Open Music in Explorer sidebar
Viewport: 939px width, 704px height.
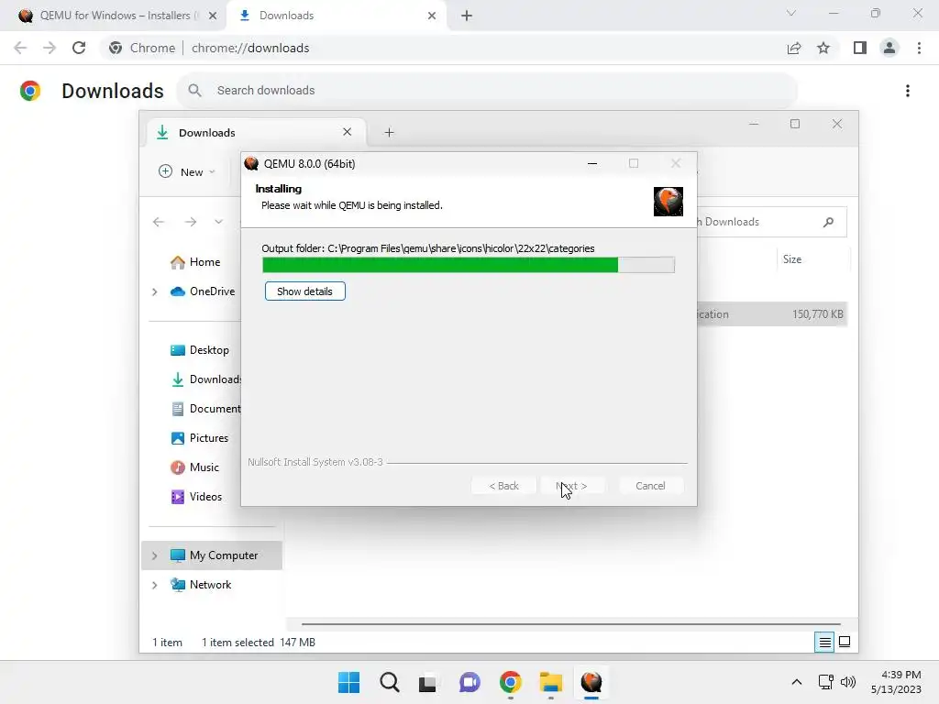pyautogui.click(x=194, y=467)
